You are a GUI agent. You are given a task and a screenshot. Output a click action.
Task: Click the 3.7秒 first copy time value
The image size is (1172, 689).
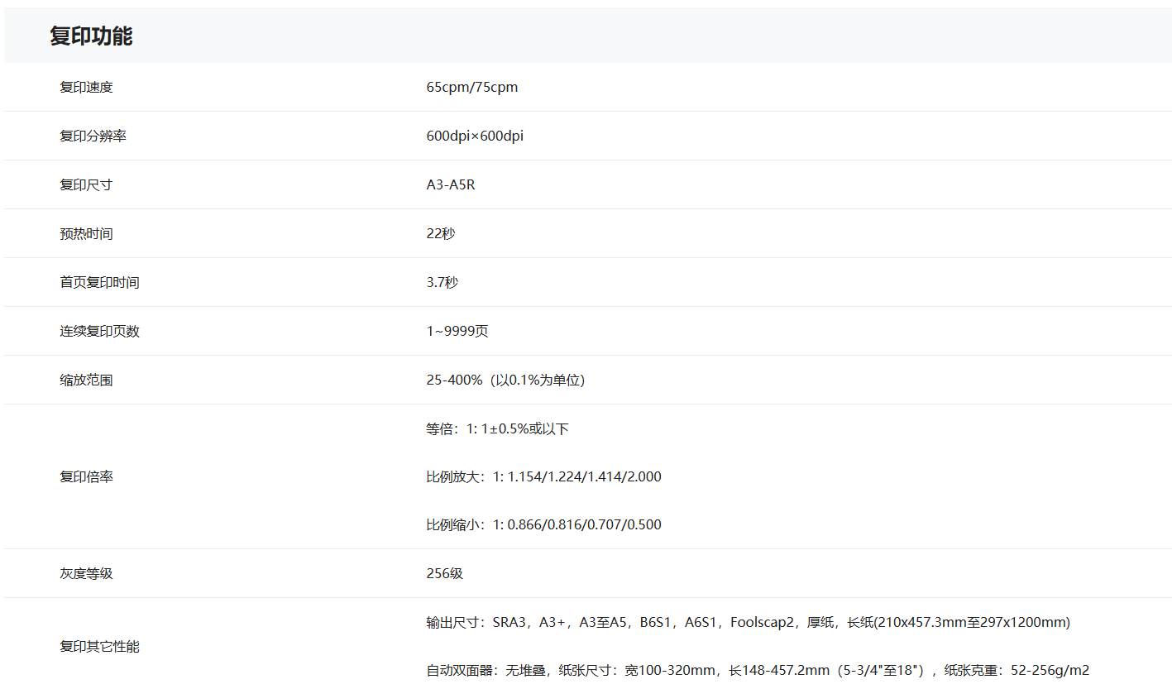442,282
